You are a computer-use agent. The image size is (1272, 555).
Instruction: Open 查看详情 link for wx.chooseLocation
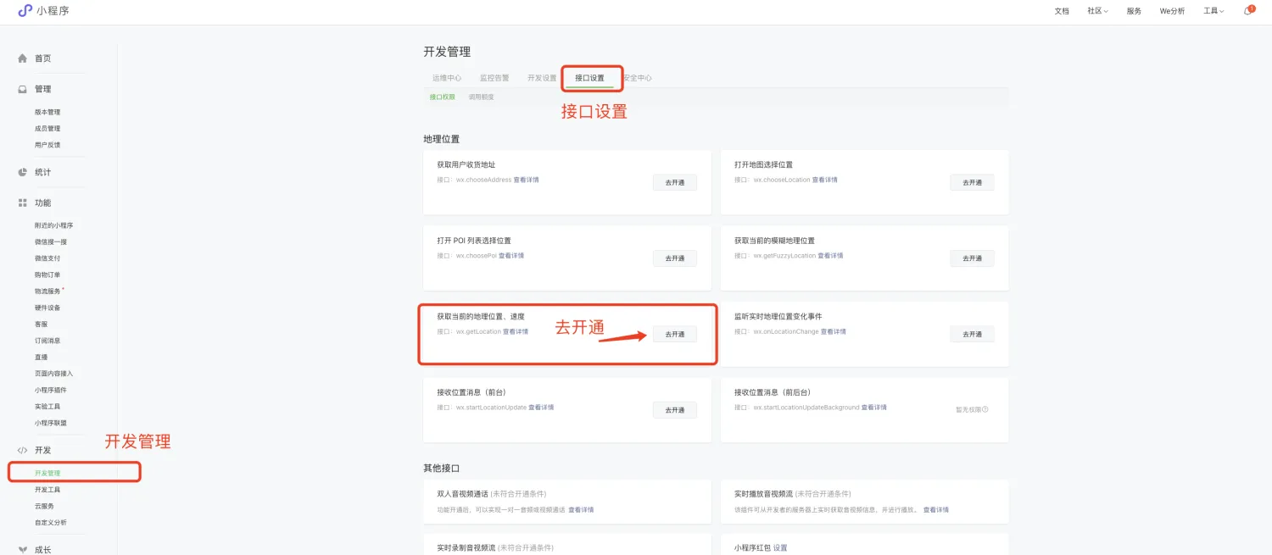[x=824, y=180]
